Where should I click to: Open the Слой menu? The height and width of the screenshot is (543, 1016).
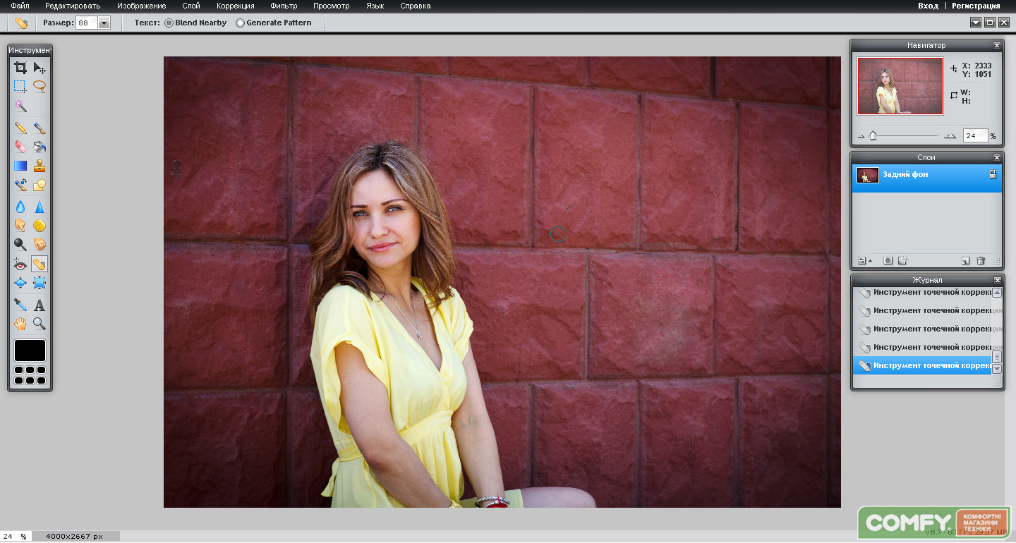tap(191, 6)
